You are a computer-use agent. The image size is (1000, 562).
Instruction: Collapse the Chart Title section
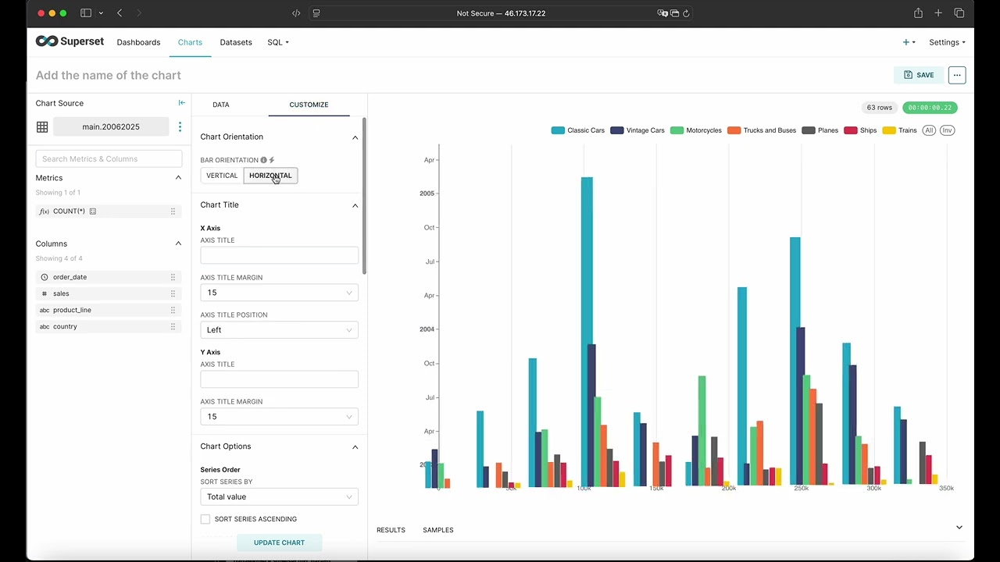pos(355,205)
